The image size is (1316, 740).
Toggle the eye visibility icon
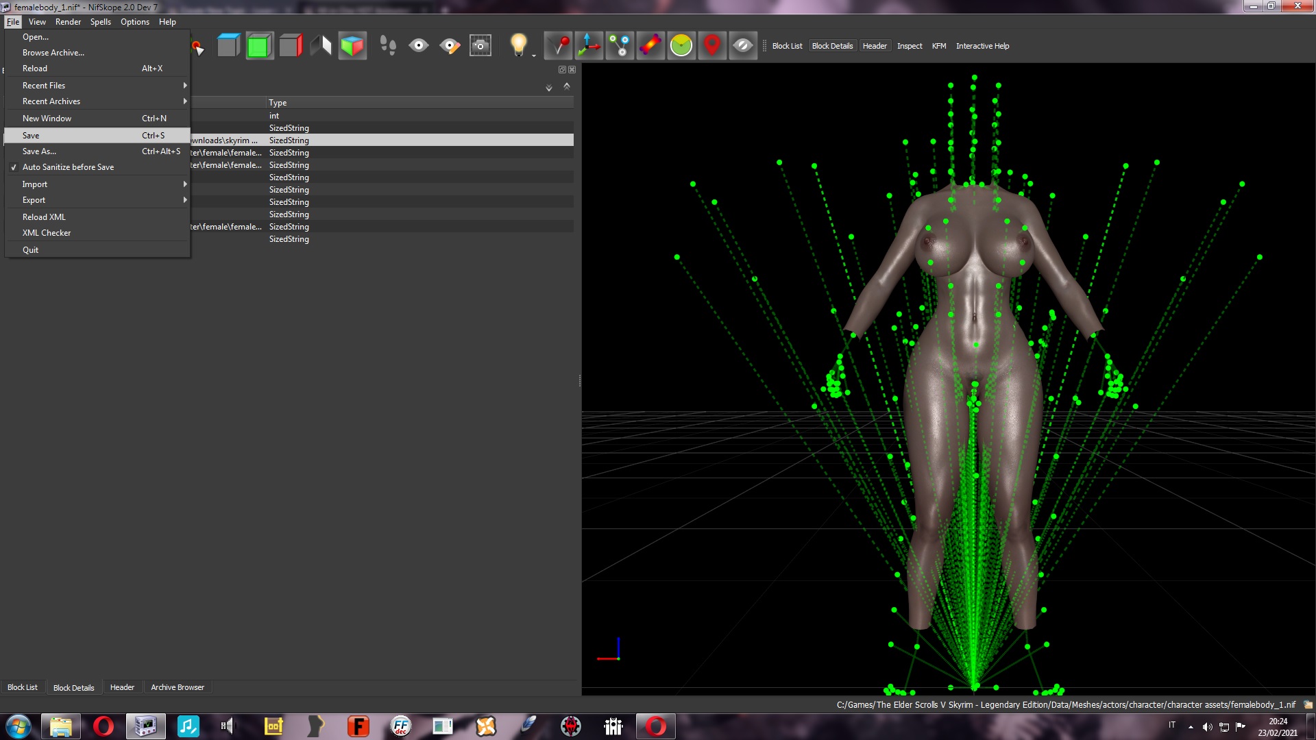[x=419, y=46]
